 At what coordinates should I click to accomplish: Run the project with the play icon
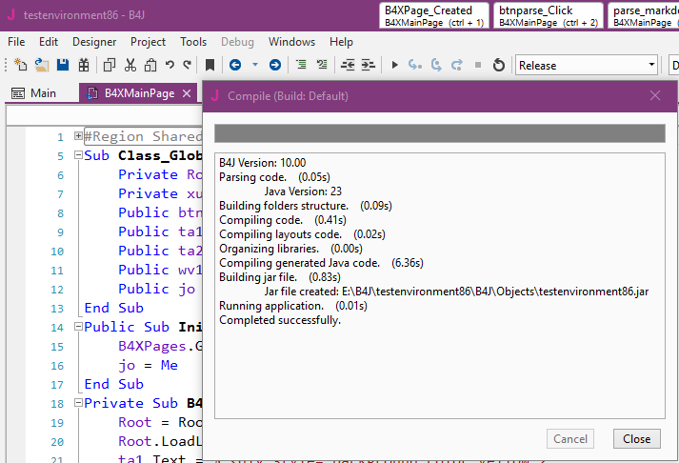coord(394,65)
